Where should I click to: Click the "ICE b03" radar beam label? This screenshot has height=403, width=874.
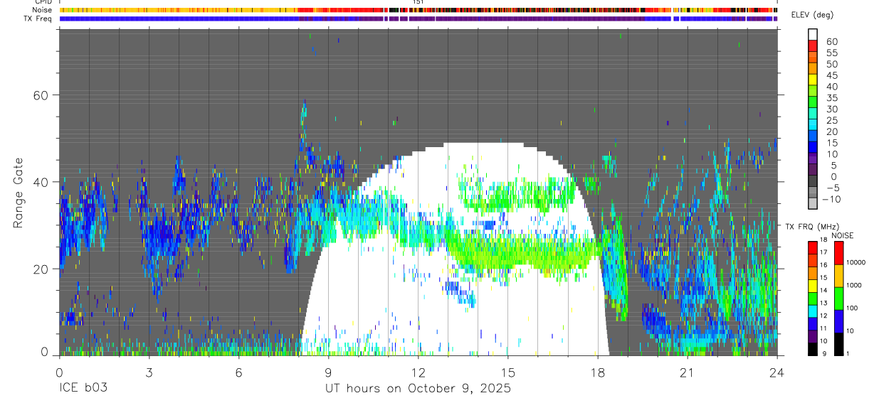tap(85, 389)
